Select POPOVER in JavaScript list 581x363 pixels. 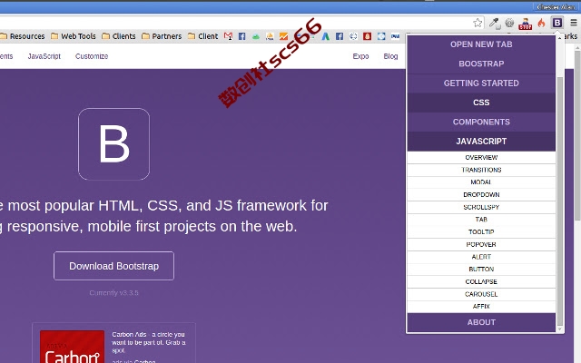(x=481, y=244)
